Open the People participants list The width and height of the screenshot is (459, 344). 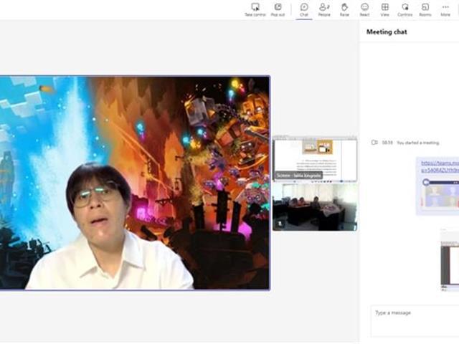324,9
